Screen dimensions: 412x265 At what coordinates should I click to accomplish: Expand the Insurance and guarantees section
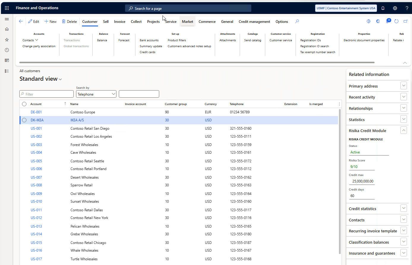point(403,253)
